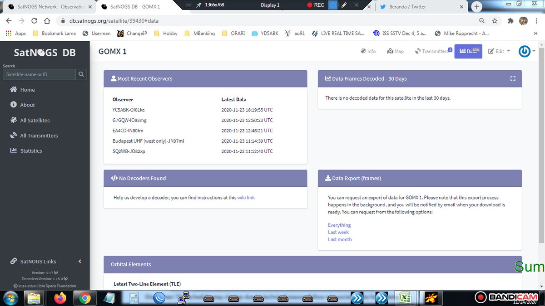Open the Bookmark Lama folder
Screen dimensions: 545x306
tap(54, 34)
